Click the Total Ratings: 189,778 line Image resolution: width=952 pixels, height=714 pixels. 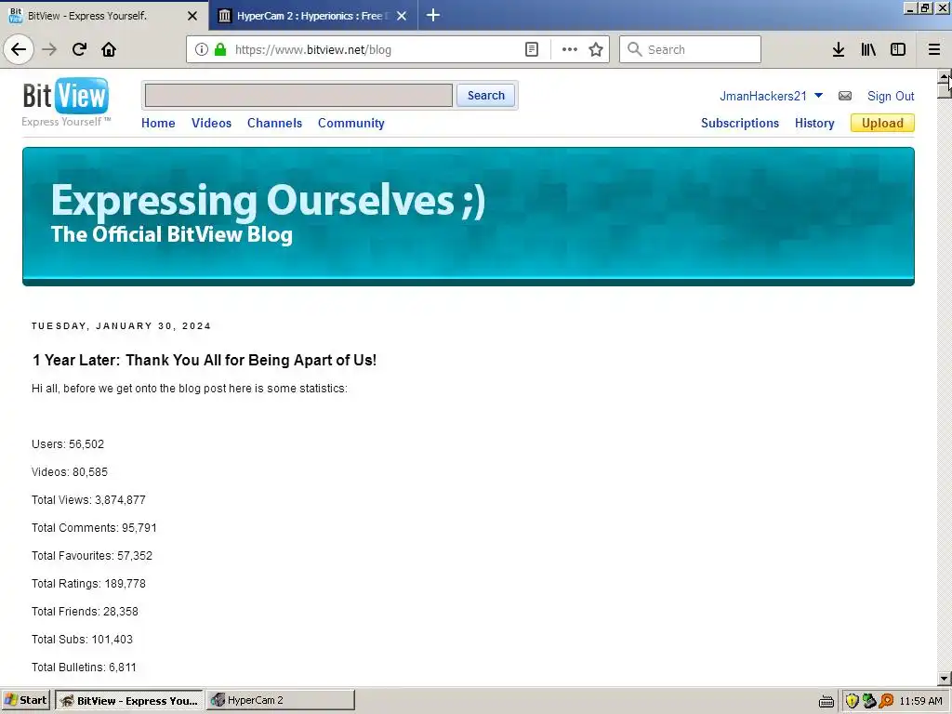point(88,584)
